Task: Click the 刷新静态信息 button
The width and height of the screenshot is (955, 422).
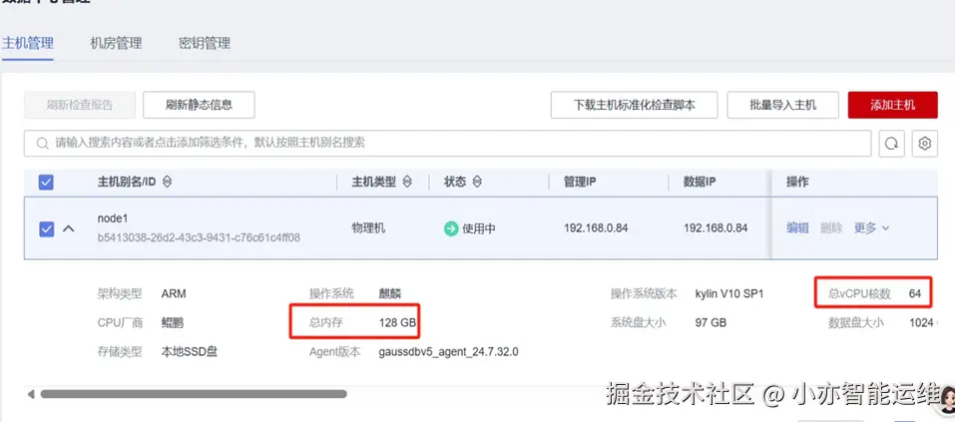Action: click(199, 105)
